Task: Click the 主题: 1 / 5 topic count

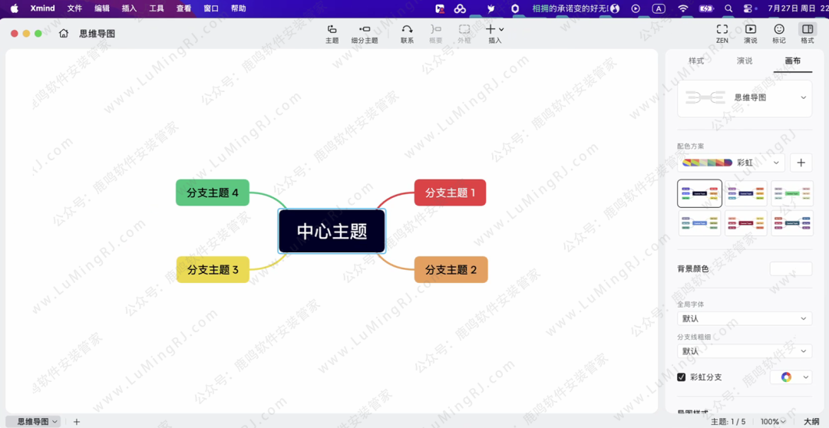Action: tap(728, 421)
